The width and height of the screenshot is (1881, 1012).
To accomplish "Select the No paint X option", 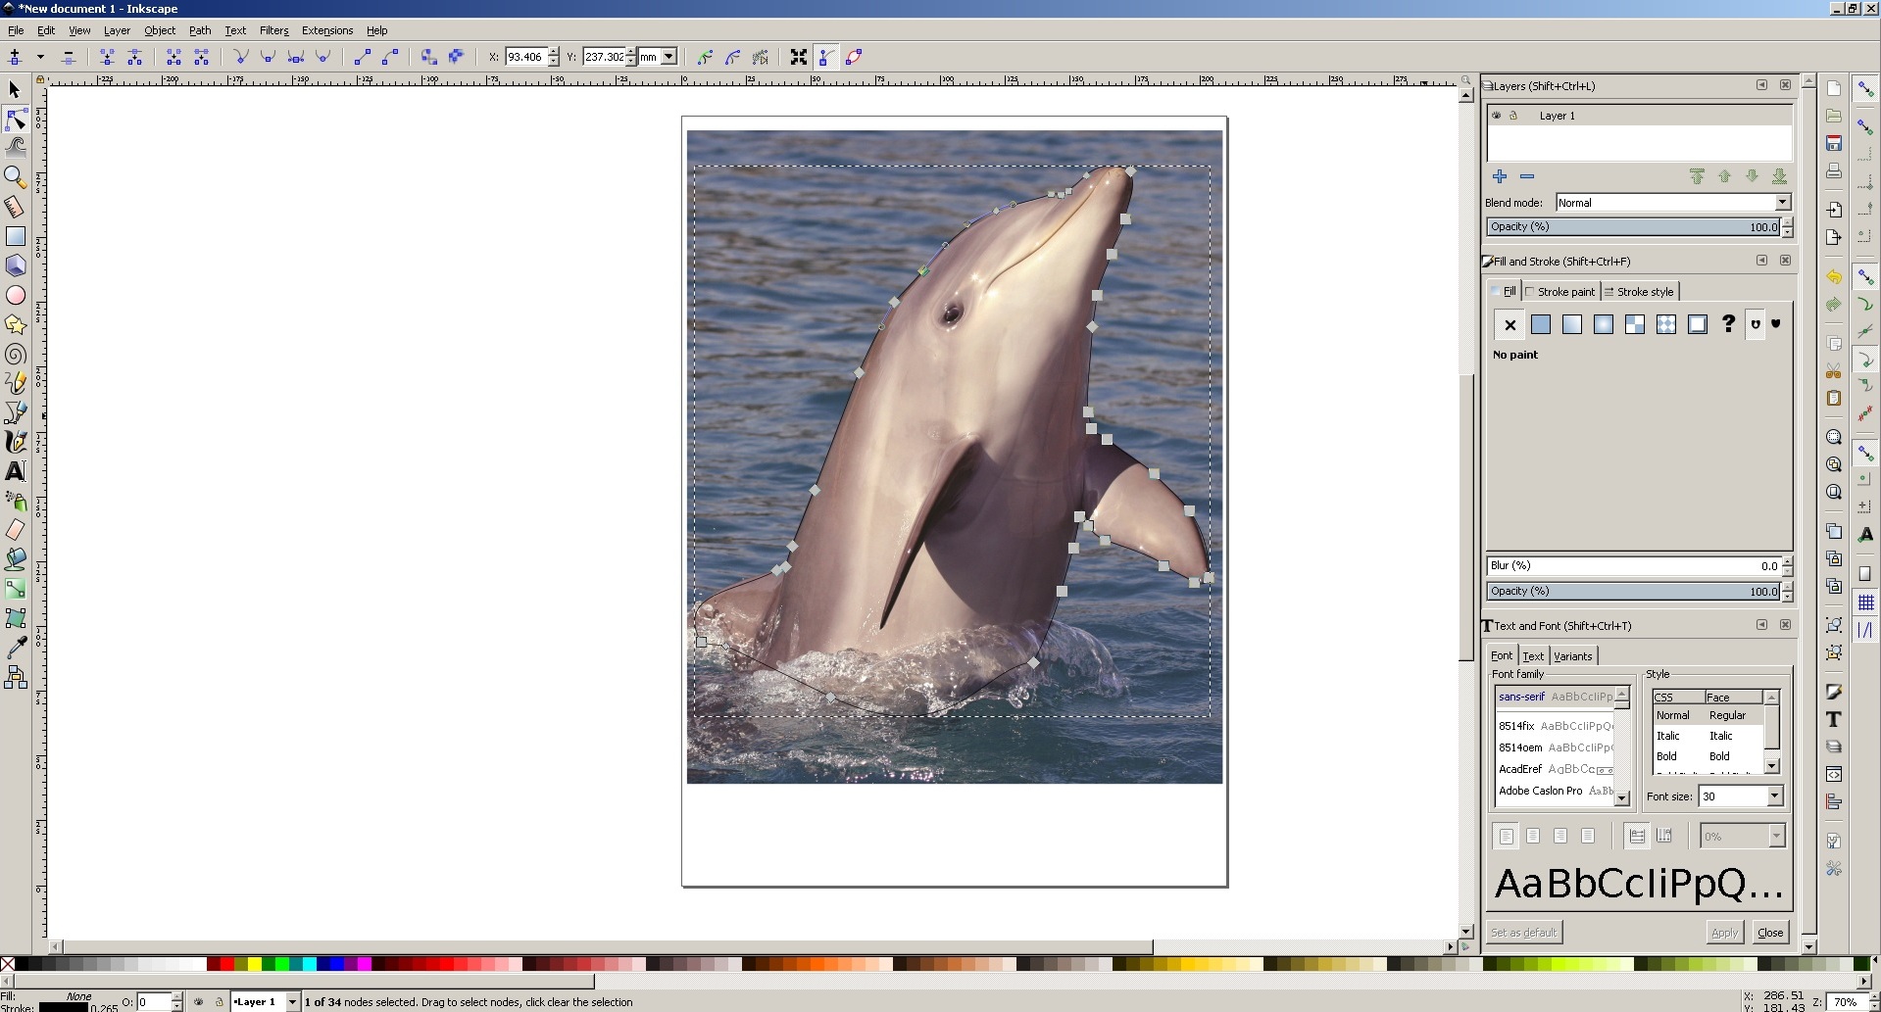I will click(x=1510, y=324).
